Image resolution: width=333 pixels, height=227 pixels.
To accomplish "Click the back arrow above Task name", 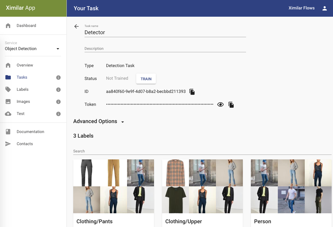I will pyautogui.click(x=76, y=26).
